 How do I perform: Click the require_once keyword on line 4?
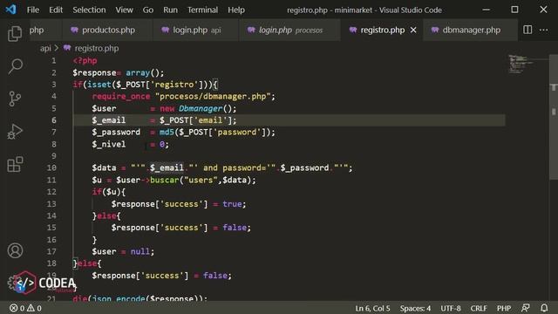121,97
